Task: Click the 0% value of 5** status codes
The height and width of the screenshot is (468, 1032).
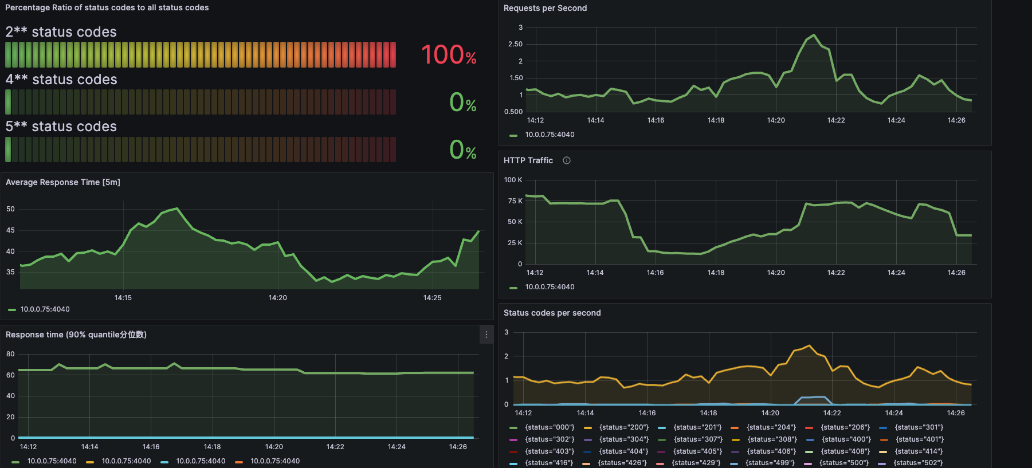Action: tap(463, 150)
